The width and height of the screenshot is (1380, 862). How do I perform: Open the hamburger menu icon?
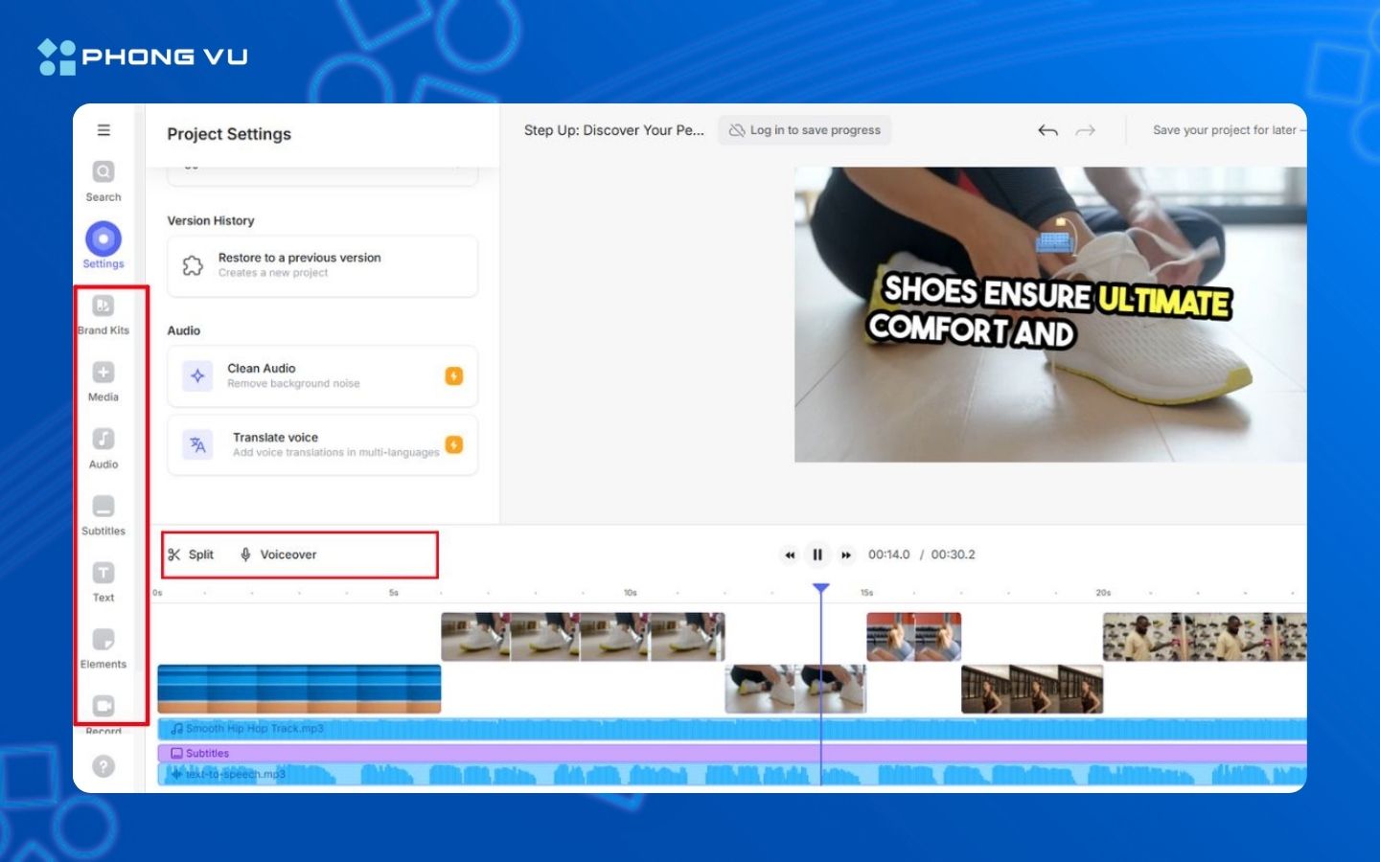tap(103, 130)
